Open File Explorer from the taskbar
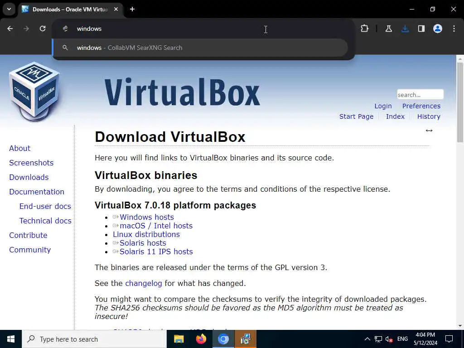464x348 pixels. 179,339
